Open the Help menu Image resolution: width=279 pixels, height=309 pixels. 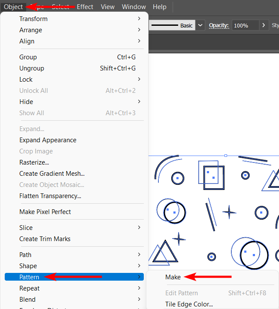pos(159,7)
